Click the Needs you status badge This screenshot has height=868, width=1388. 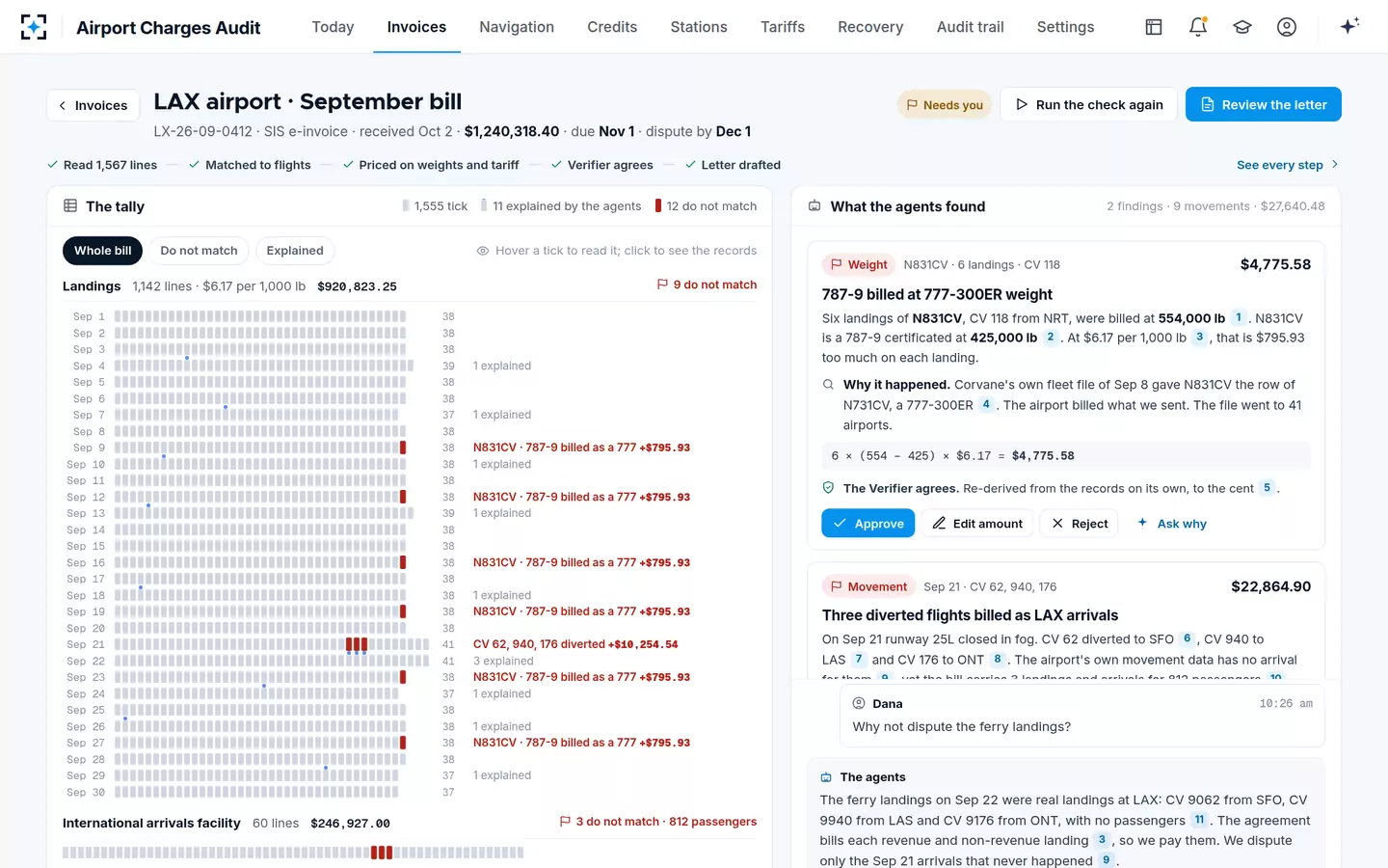click(945, 105)
